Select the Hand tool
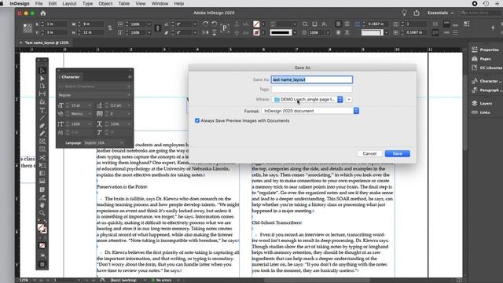The width and height of the screenshot is (503, 283). click(42, 205)
